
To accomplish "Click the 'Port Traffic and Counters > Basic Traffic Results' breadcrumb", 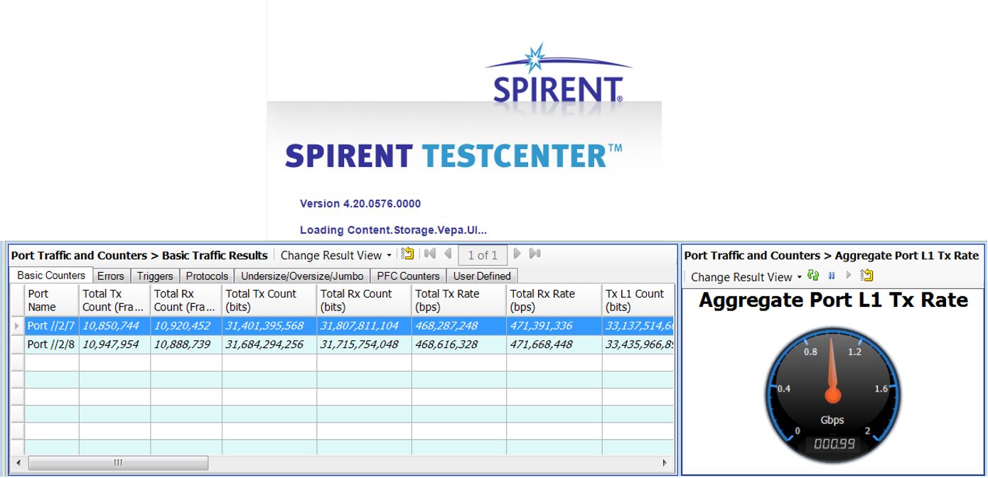I will coord(139,255).
